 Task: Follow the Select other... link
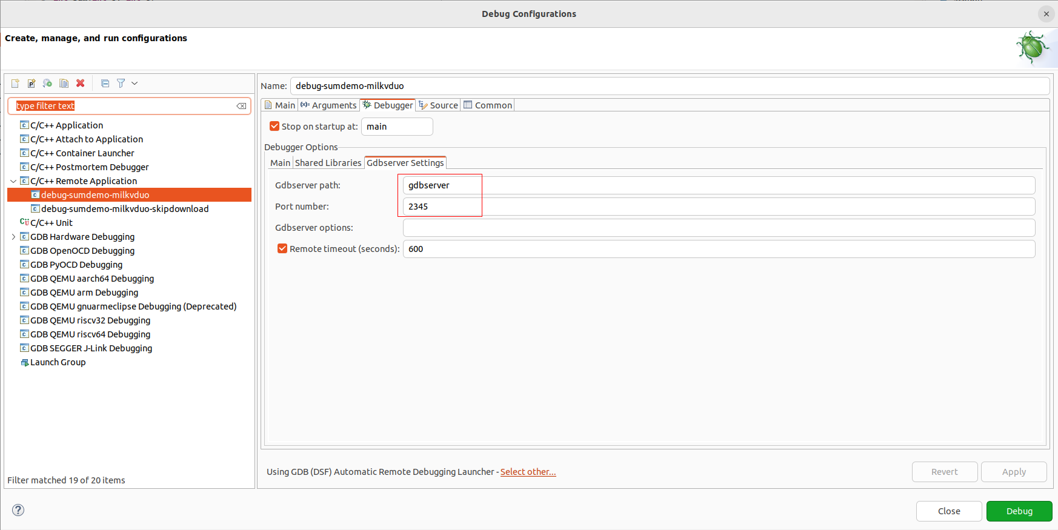tap(528, 472)
